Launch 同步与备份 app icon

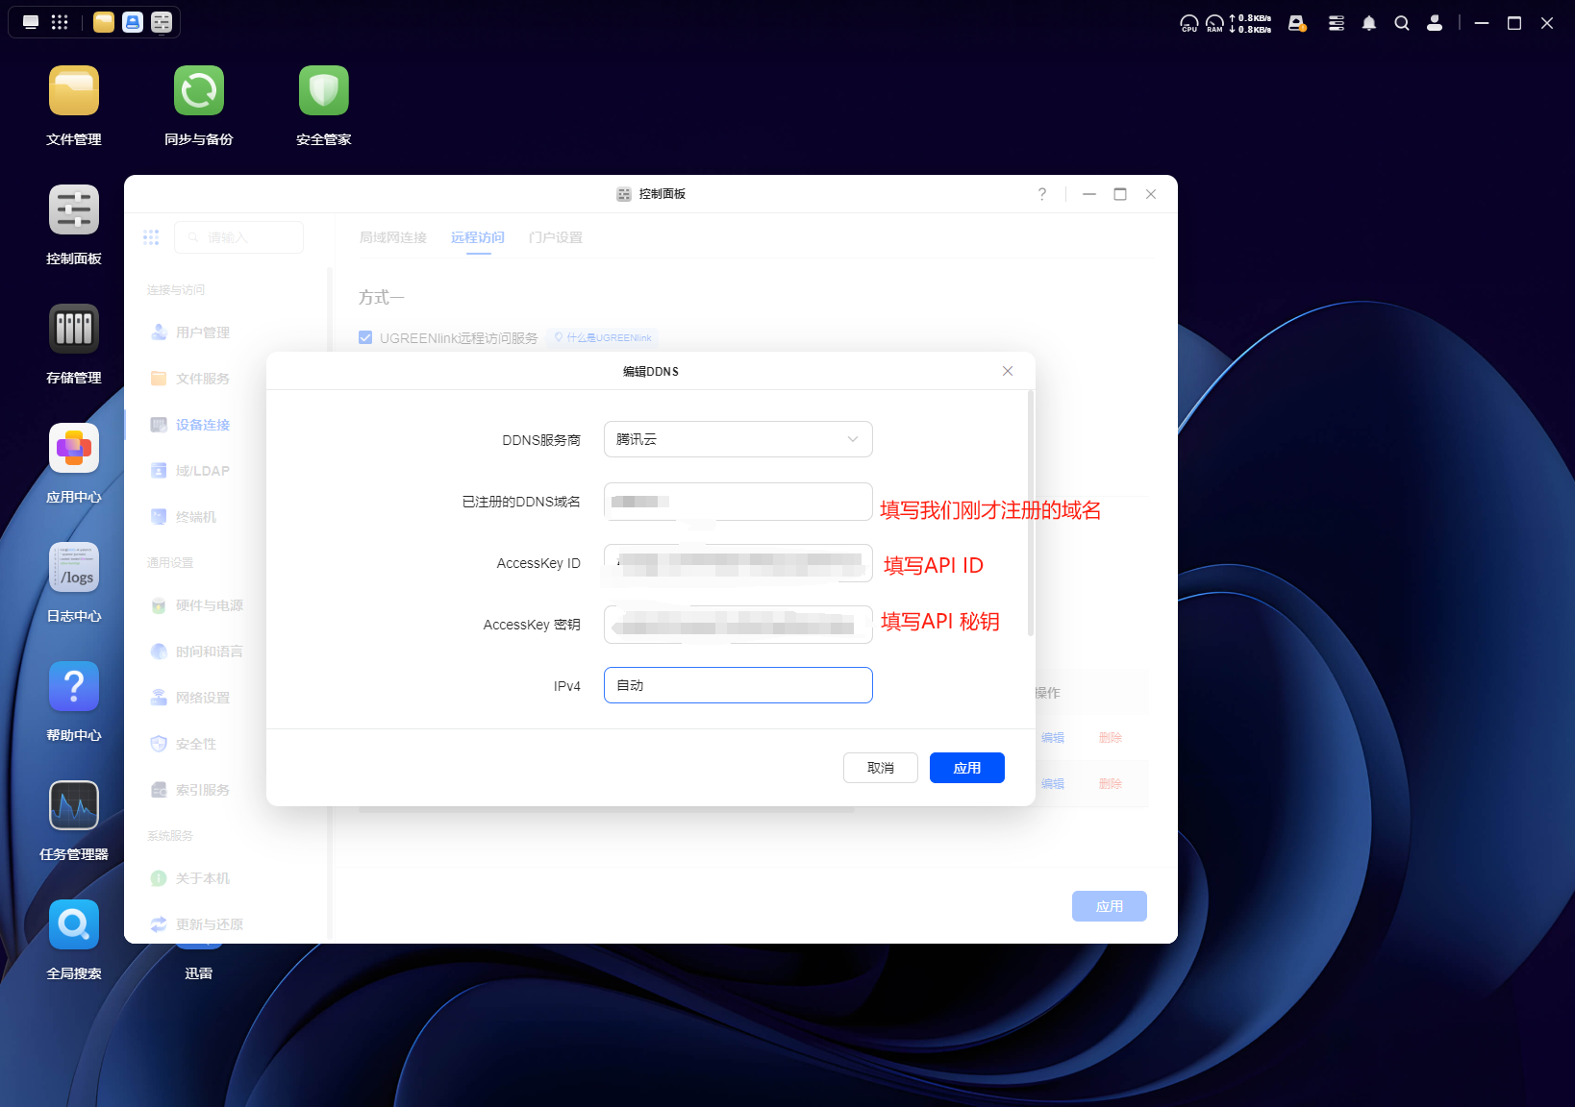(x=199, y=91)
